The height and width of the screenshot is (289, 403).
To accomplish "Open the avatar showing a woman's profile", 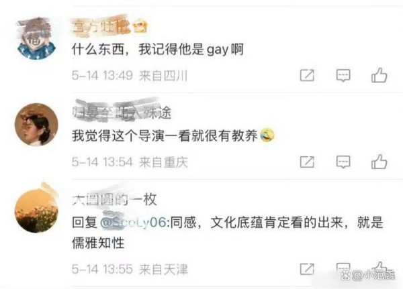I will [36, 125].
